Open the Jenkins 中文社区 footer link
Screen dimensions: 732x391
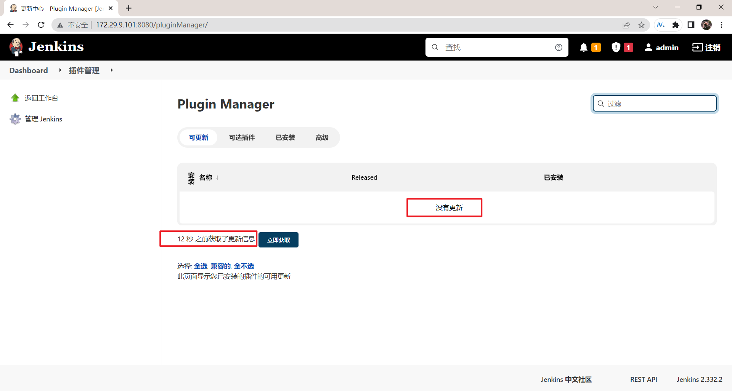tap(566, 380)
